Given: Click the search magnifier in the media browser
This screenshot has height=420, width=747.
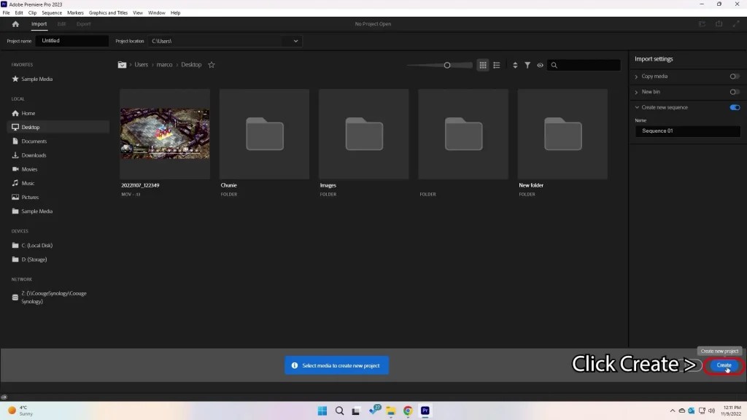Looking at the screenshot, I should pyautogui.click(x=554, y=65).
